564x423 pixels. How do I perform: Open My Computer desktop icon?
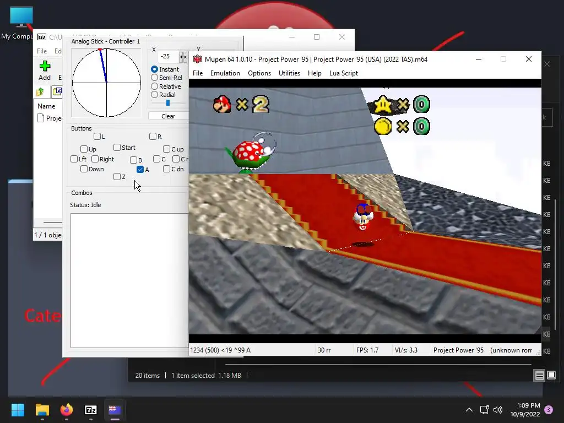[21, 17]
